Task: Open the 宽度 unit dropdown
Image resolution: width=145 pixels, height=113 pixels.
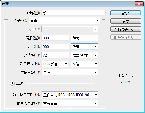Action: click(84, 38)
